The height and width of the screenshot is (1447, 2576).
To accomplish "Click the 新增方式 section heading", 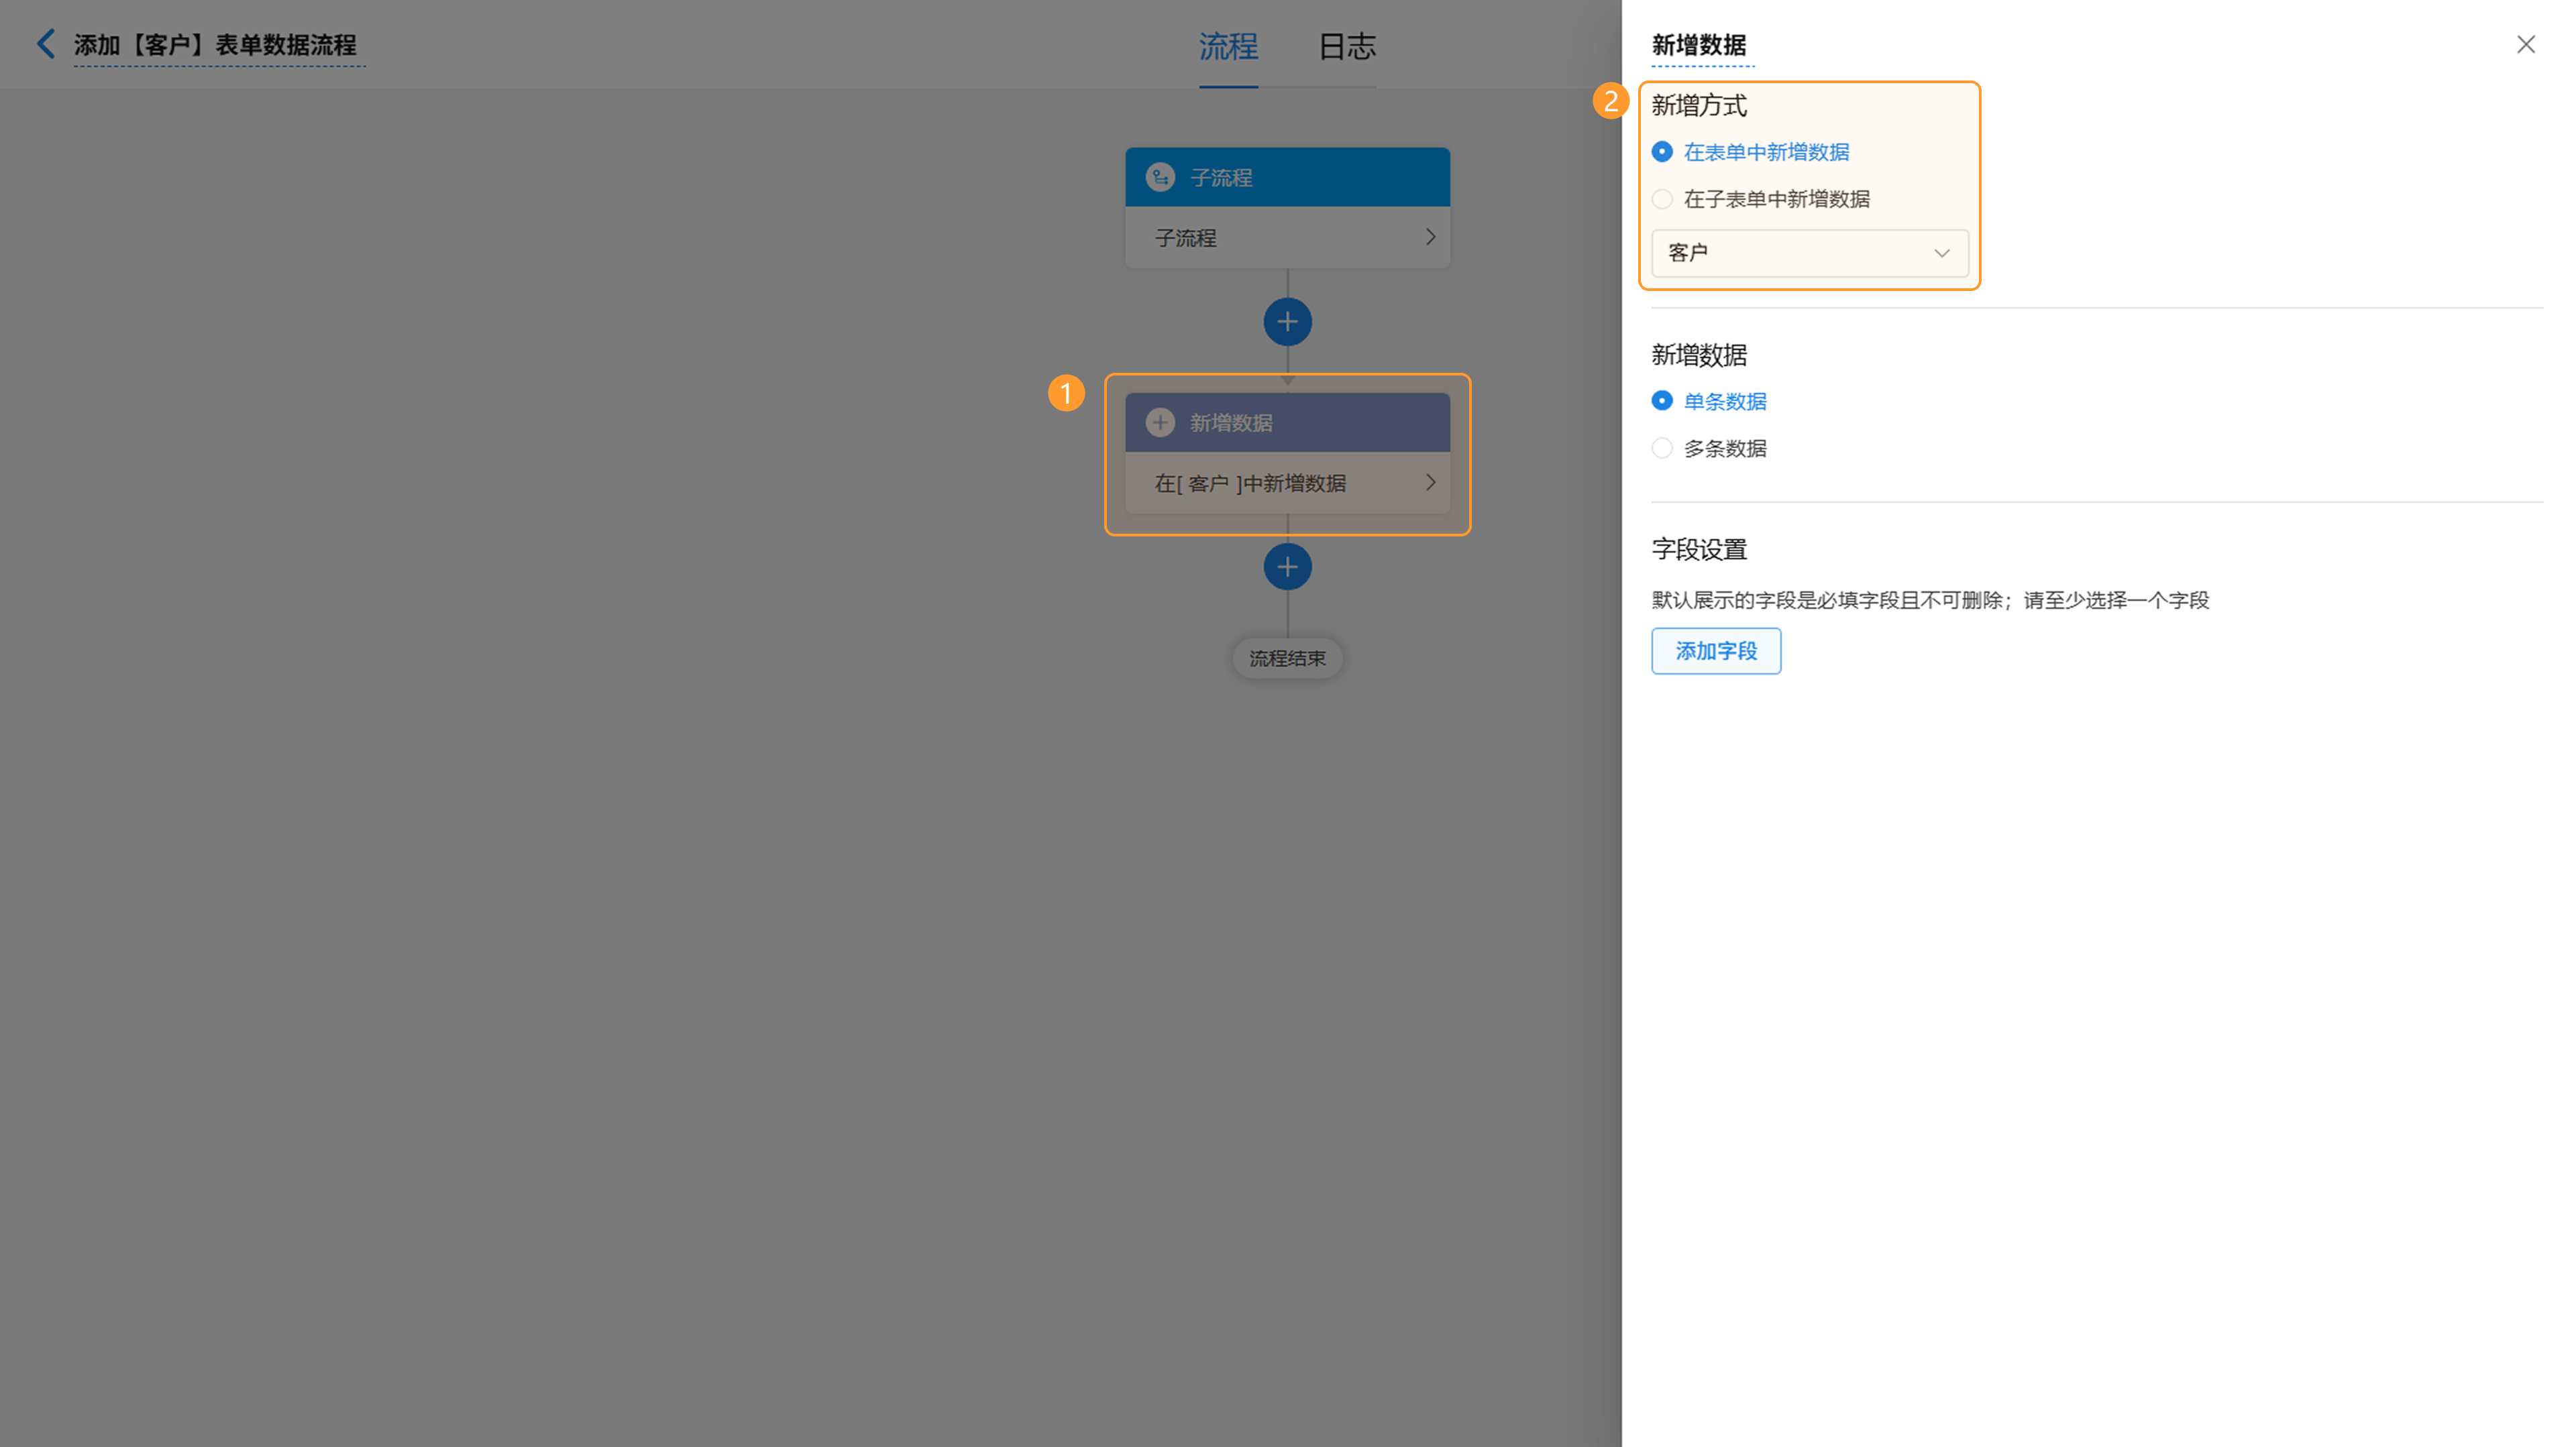I will tap(1699, 105).
